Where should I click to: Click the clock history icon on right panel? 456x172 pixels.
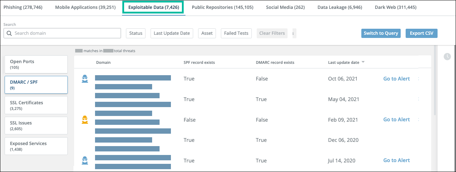pos(447,56)
